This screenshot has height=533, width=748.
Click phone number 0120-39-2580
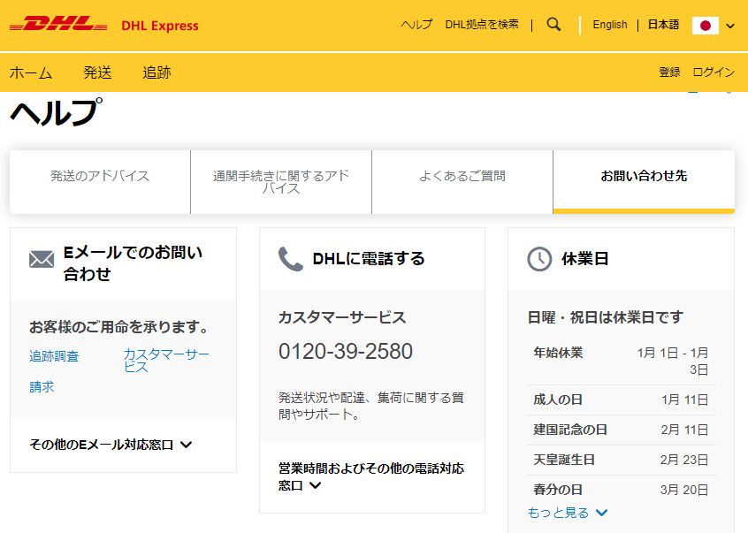pyautogui.click(x=346, y=352)
